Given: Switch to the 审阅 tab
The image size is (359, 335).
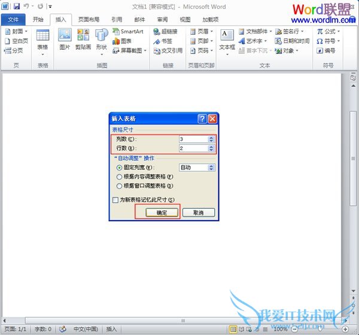Looking at the screenshot, I should click(162, 20).
